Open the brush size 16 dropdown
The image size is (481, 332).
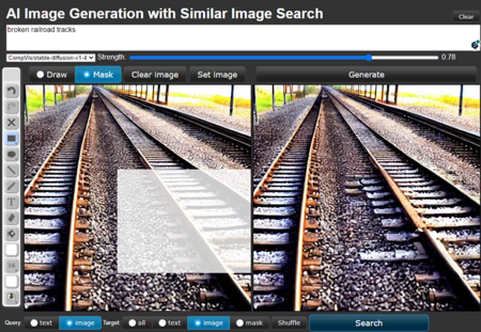(12, 266)
